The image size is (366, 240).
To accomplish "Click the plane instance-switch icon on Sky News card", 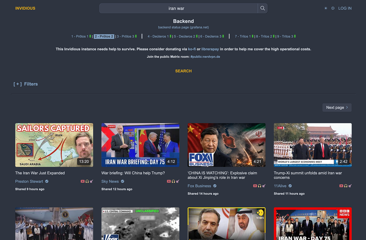I will click(178, 181).
